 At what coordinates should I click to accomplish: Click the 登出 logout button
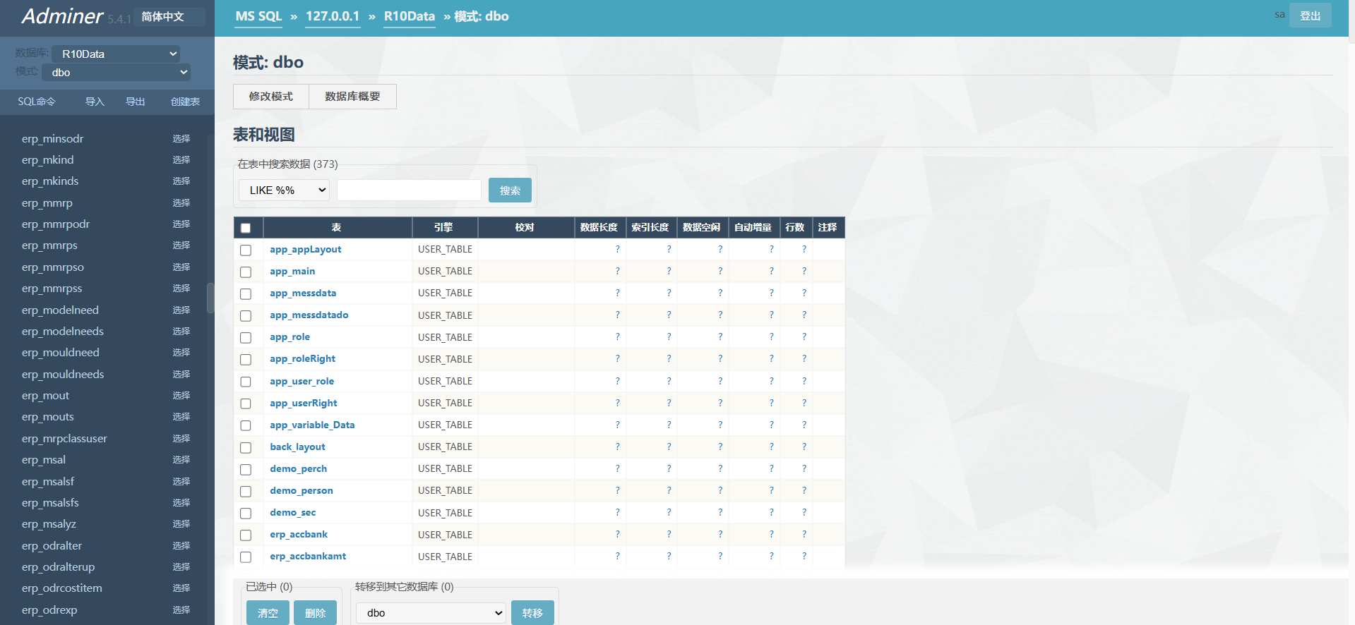1310,16
